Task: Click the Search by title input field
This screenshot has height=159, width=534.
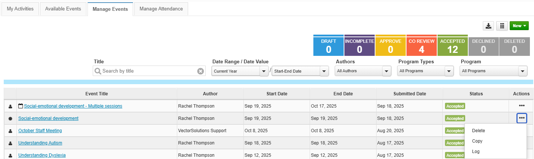Action: pyautogui.click(x=149, y=71)
